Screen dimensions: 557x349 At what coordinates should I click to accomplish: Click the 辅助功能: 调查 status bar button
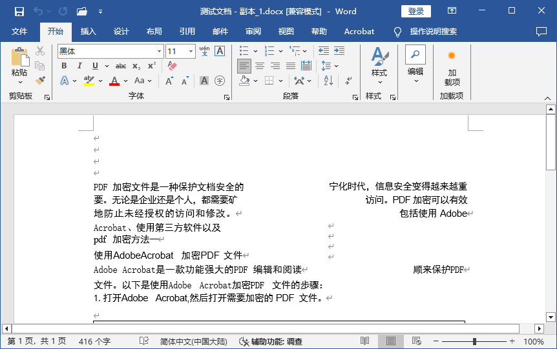pos(271,341)
